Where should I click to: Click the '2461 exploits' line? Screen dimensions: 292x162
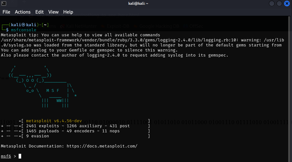coord(78,126)
